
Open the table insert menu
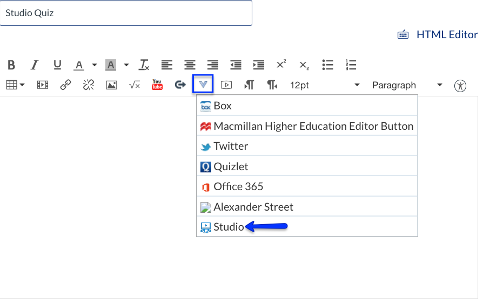15,85
